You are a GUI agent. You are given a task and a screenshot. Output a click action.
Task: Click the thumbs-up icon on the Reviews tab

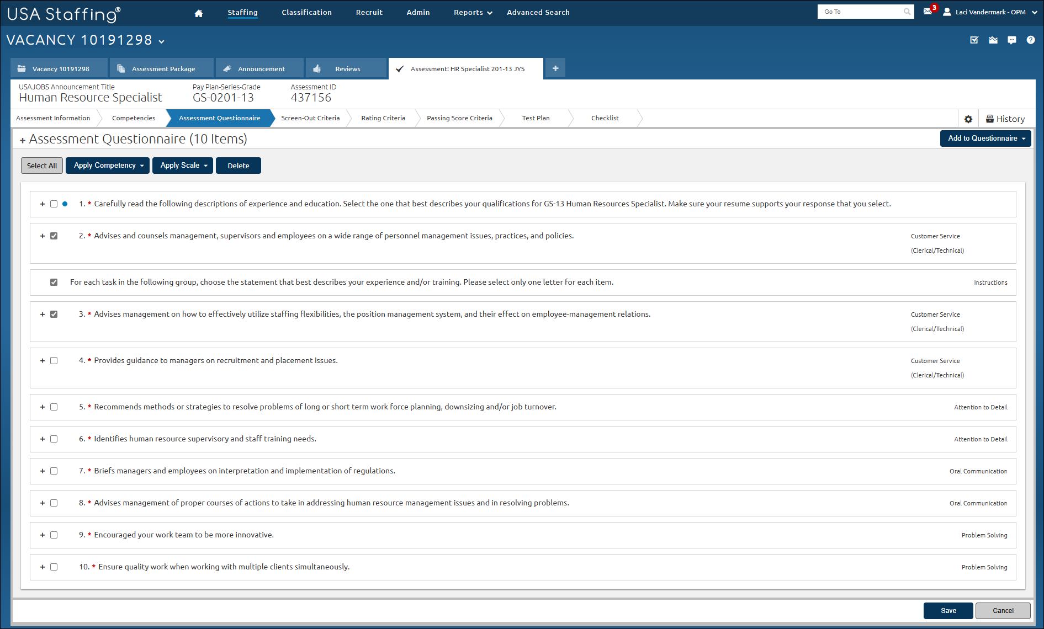[317, 69]
